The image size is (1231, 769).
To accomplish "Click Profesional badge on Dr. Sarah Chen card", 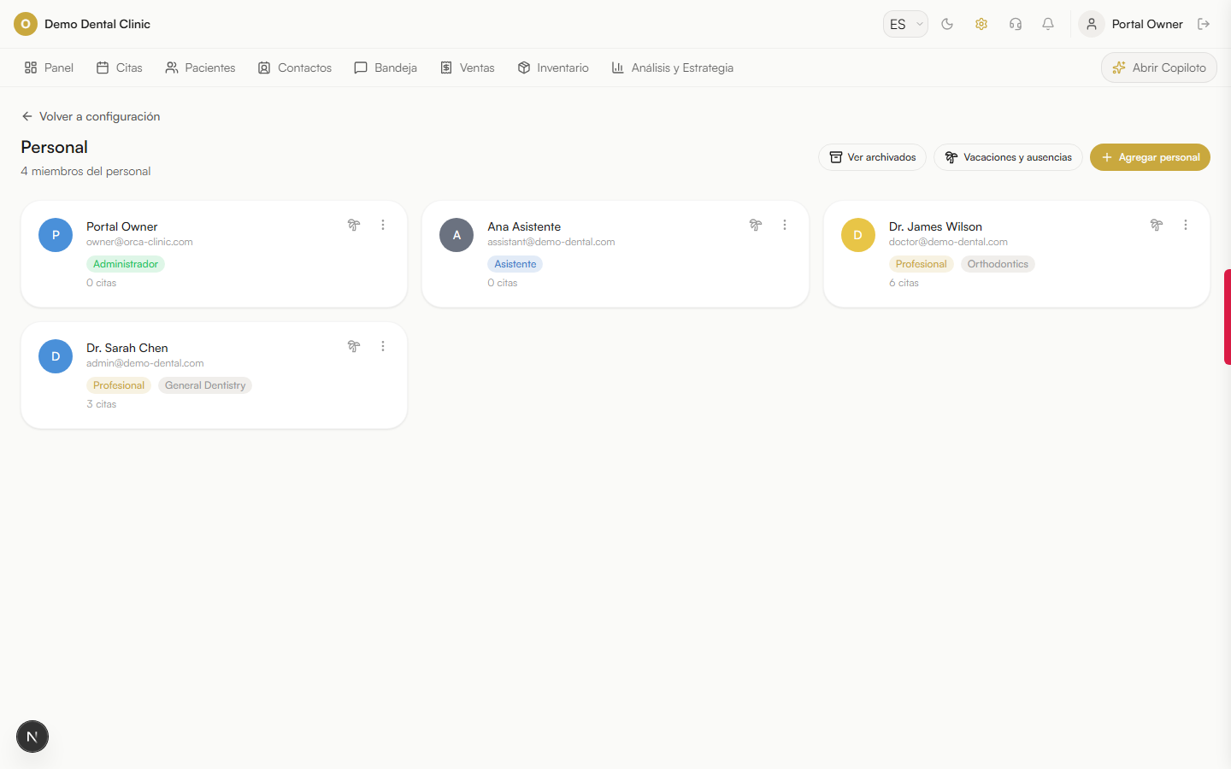I will click(x=119, y=385).
